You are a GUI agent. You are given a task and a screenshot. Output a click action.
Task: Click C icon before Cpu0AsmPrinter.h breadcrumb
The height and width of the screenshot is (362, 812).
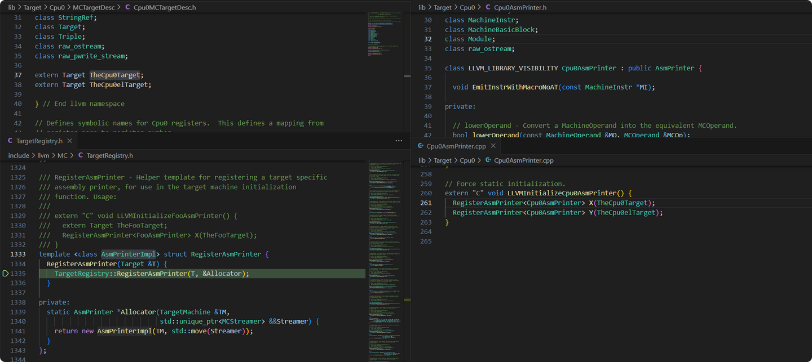tap(488, 7)
